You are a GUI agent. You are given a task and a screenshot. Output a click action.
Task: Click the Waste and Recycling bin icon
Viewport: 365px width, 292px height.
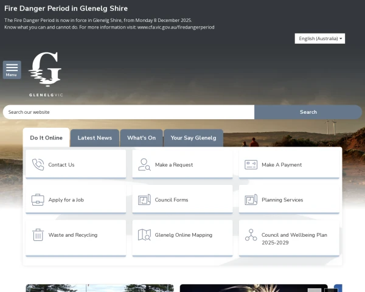click(38, 235)
